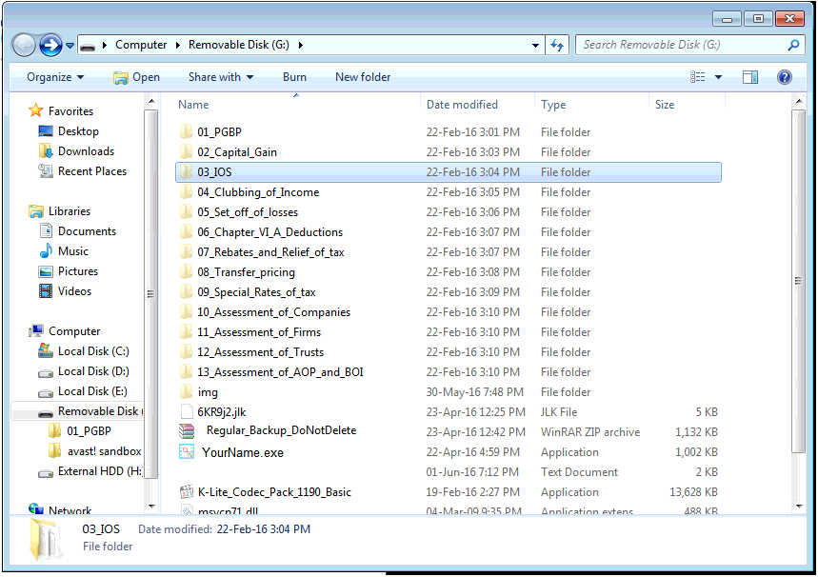
Task: Click the Back navigation arrow button
Action: click(24, 45)
